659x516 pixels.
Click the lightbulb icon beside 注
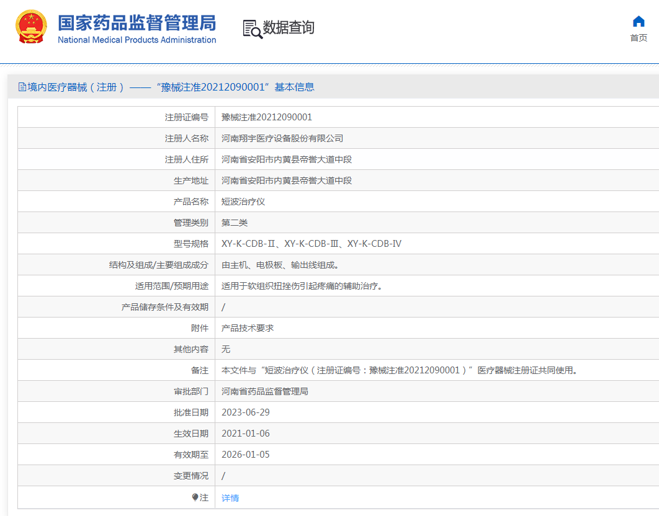(x=195, y=497)
